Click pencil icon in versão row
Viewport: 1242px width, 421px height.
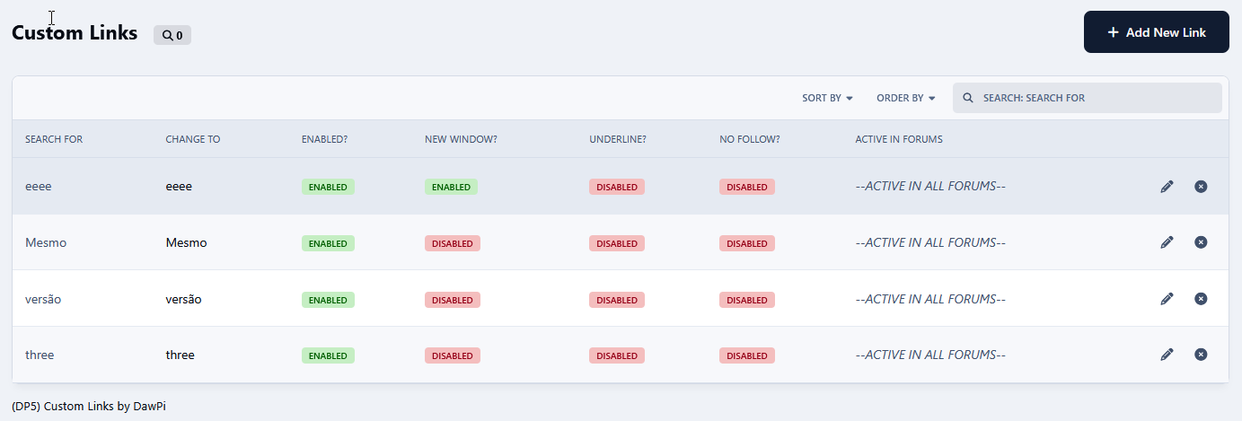click(x=1167, y=299)
